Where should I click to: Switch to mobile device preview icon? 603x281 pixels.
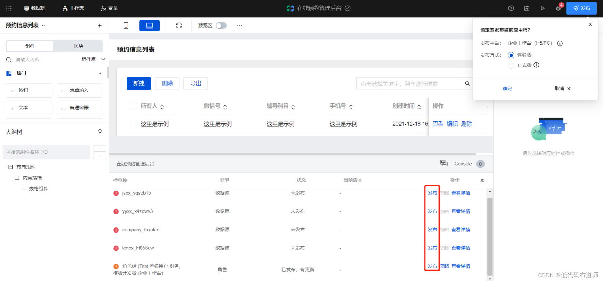126,25
